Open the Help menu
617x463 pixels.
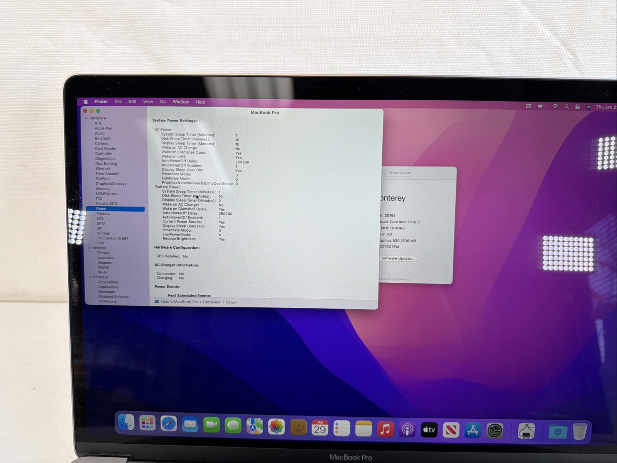click(200, 102)
